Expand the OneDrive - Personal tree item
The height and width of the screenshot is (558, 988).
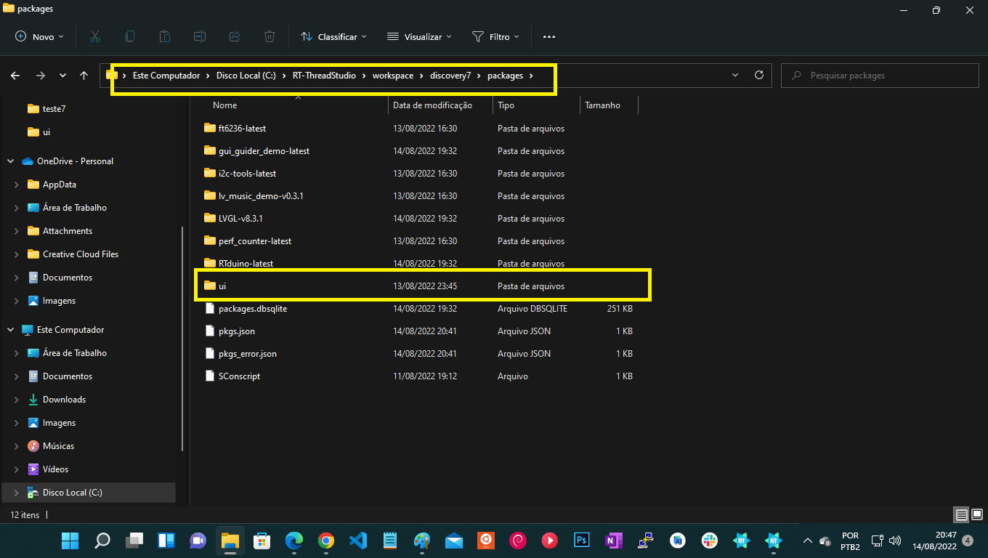(10, 161)
